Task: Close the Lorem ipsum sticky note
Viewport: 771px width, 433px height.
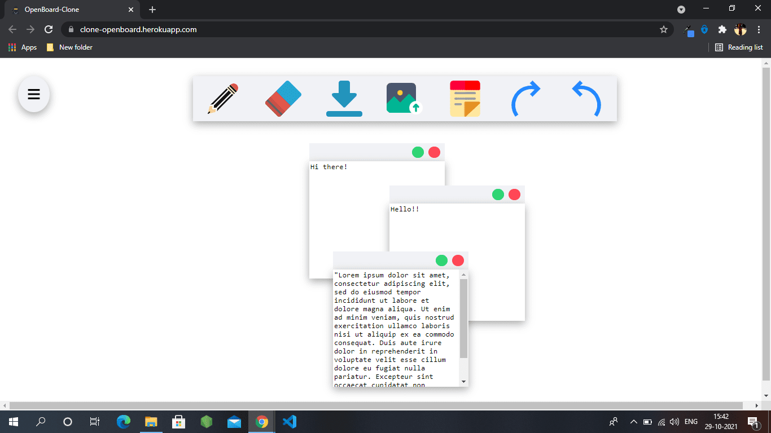Action: coord(458,260)
